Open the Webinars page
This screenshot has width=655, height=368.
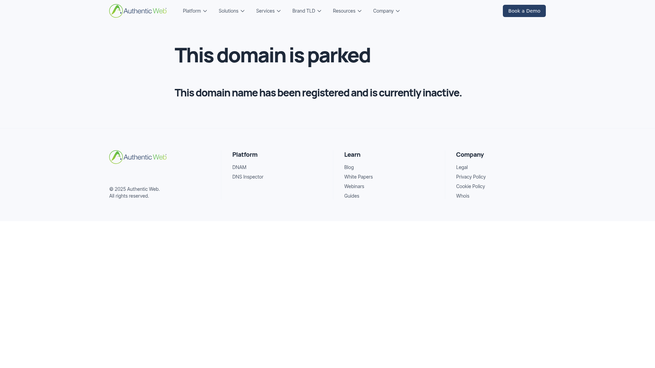[354, 186]
